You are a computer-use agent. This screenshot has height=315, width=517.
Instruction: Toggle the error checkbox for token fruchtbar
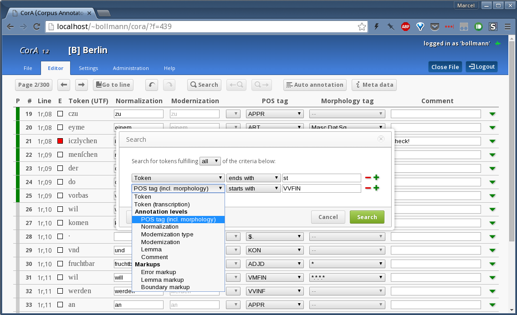pyautogui.click(x=60, y=264)
